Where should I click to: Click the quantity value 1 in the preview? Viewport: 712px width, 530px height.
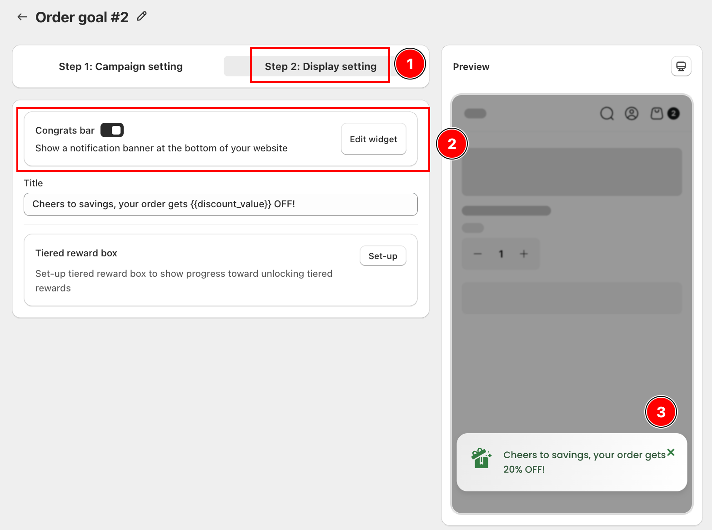click(501, 254)
